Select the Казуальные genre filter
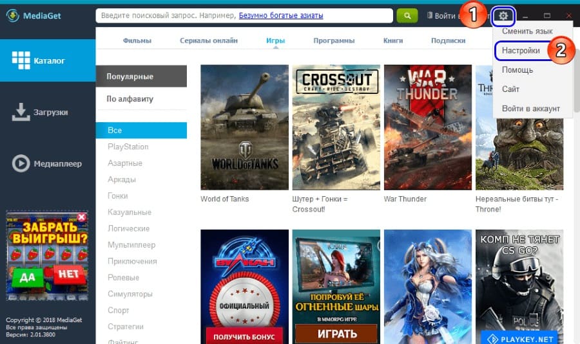580x344 pixels. [x=130, y=212]
